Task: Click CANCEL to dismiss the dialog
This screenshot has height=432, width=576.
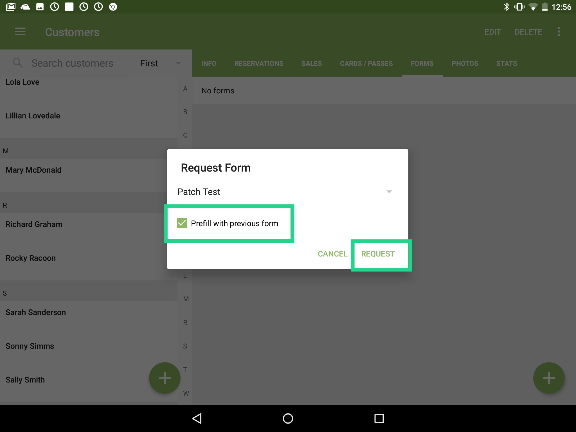Action: (332, 254)
